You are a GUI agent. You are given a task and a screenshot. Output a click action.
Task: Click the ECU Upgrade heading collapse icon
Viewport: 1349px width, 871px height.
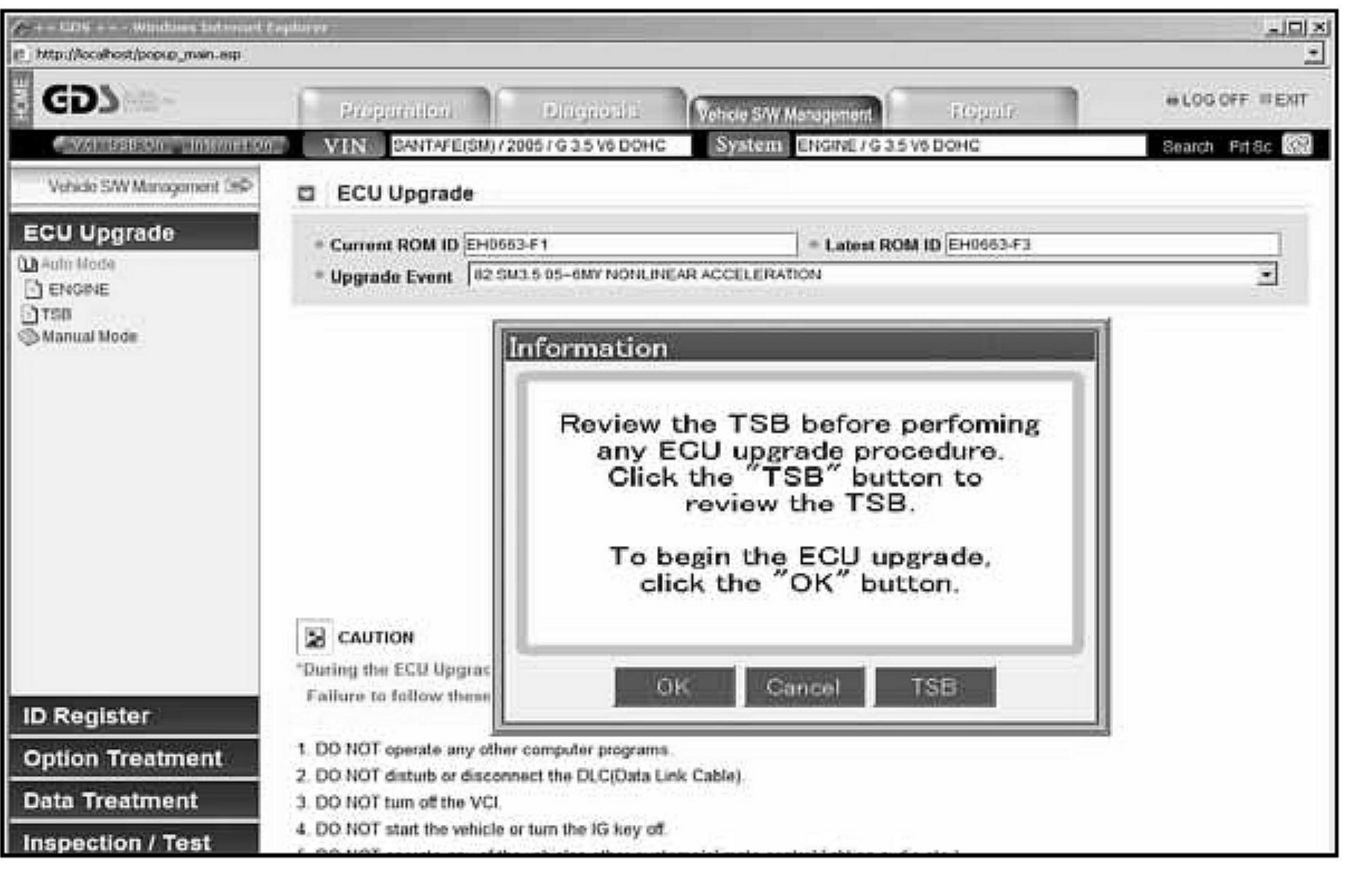tap(306, 194)
